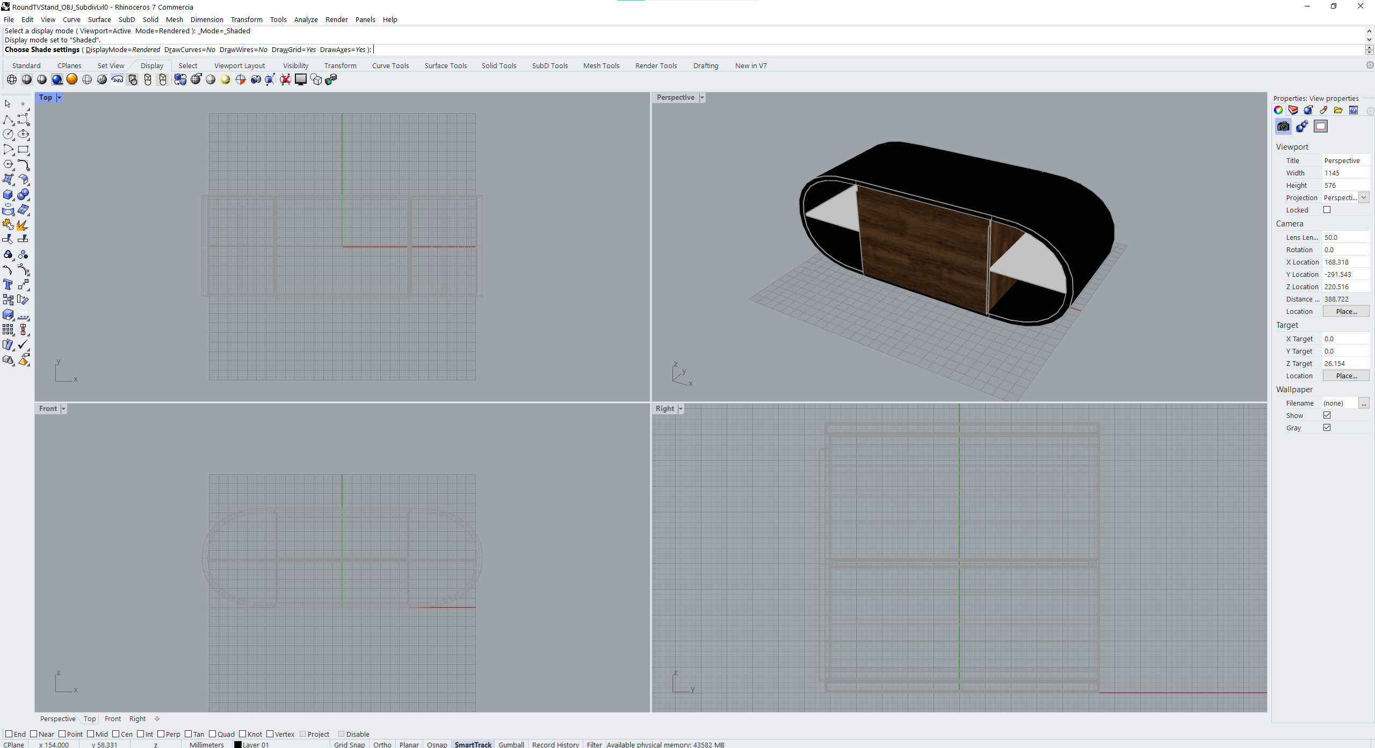Screen dimensions: 1375x748
Task: Click the wireframe viewport globe icon
Action: 12,79
